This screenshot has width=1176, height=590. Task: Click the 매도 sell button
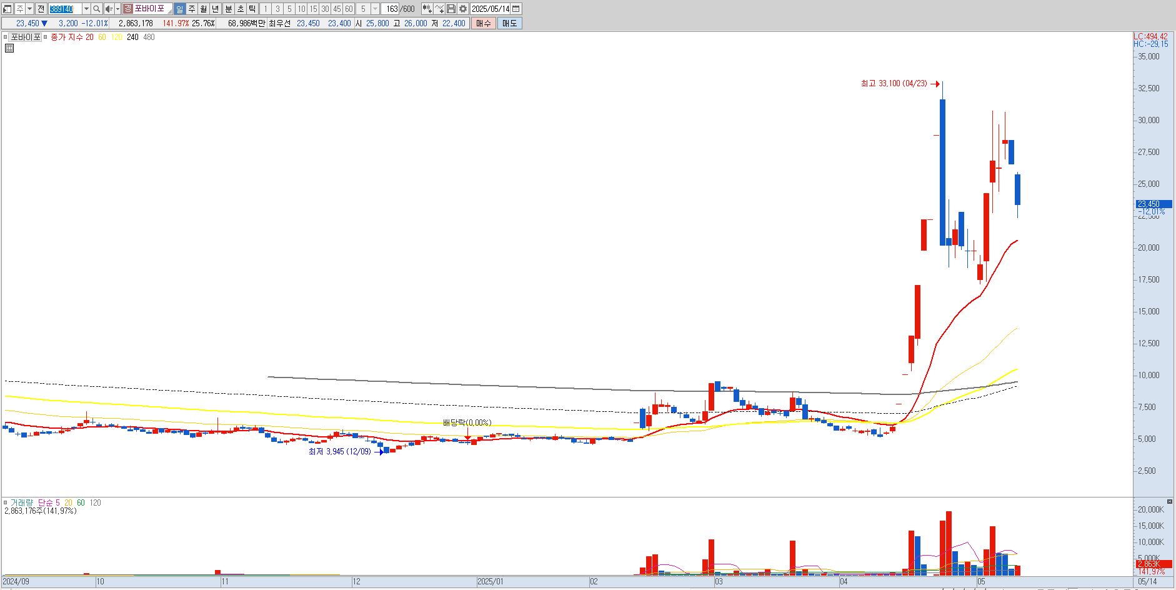[509, 23]
